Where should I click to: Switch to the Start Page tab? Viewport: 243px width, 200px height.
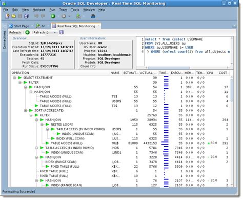(19, 26)
